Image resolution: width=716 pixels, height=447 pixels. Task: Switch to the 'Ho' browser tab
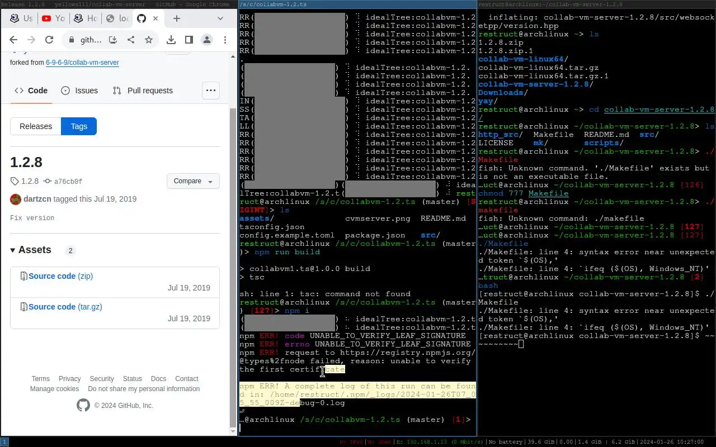tap(85, 18)
